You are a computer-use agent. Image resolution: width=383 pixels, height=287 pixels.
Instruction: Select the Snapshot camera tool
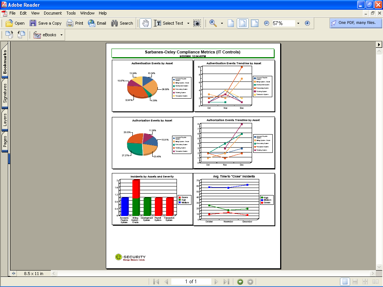tap(197, 23)
